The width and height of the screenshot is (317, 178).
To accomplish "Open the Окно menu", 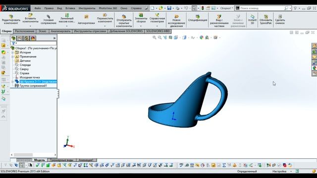I will pos(124,8).
